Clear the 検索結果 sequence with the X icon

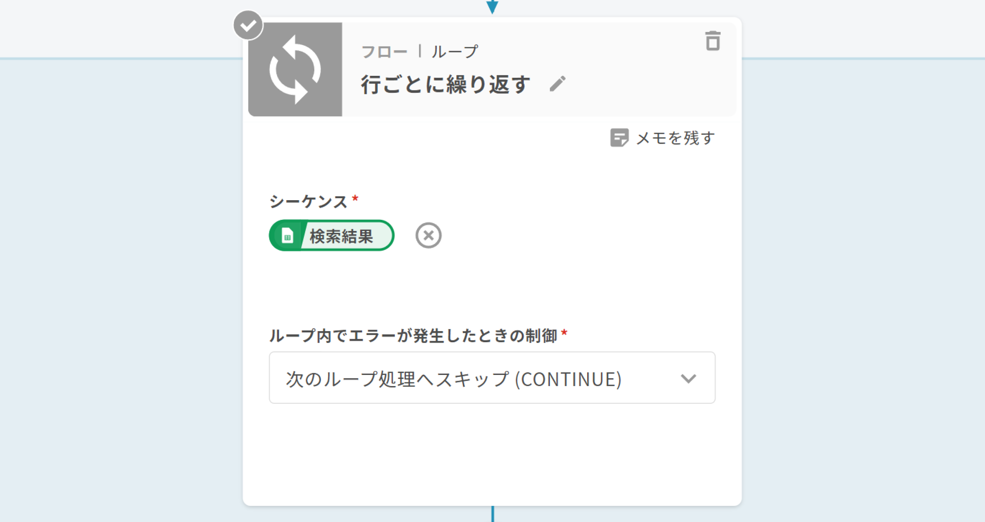pyautogui.click(x=428, y=235)
